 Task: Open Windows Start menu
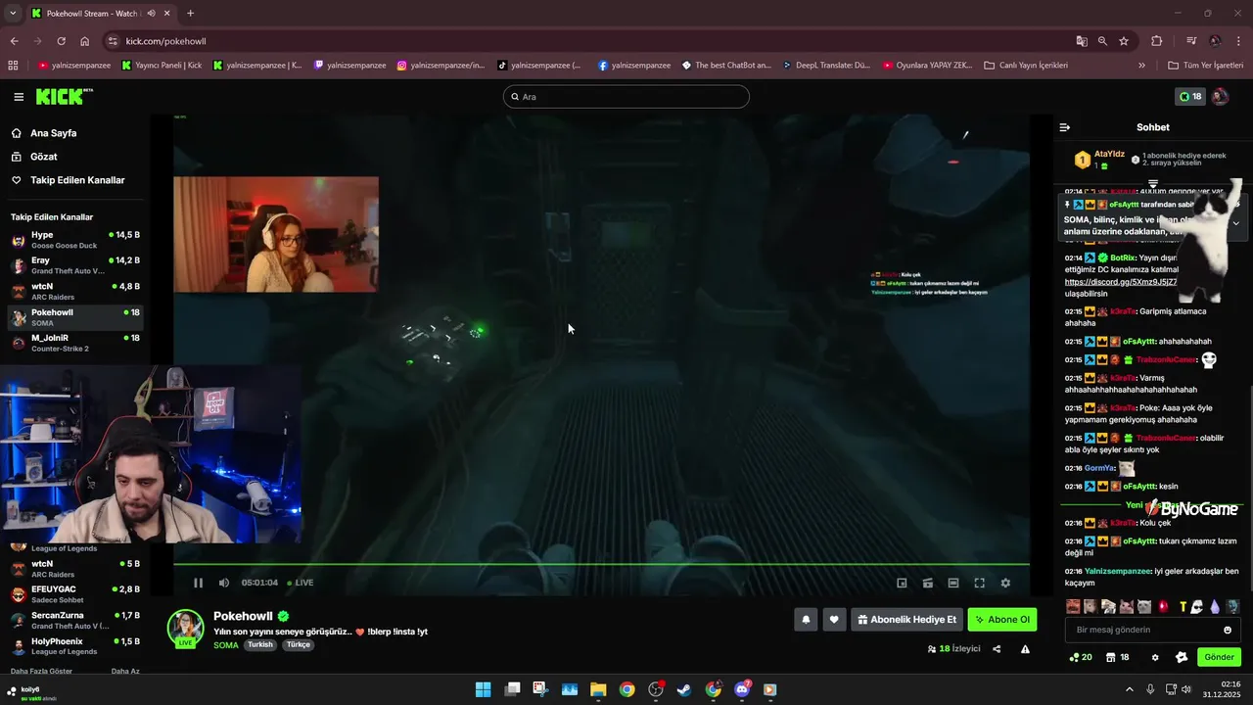pos(483,689)
